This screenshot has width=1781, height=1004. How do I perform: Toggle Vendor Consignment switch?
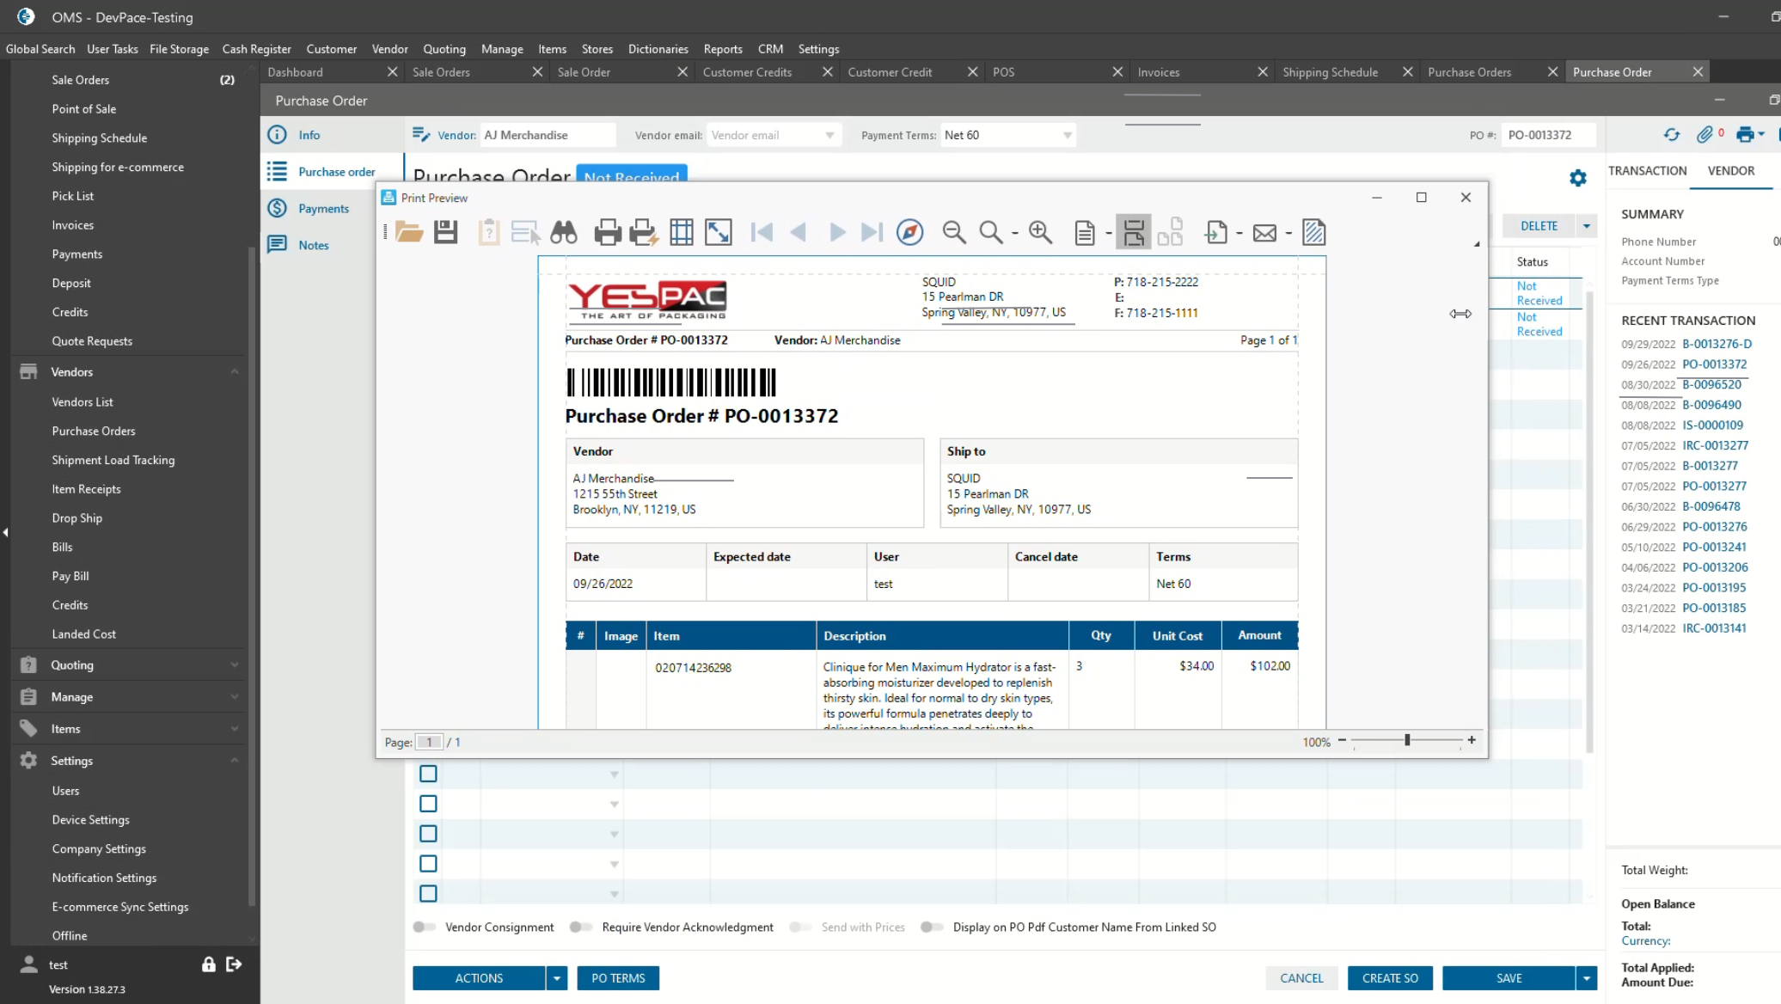(x=424, y=927)
